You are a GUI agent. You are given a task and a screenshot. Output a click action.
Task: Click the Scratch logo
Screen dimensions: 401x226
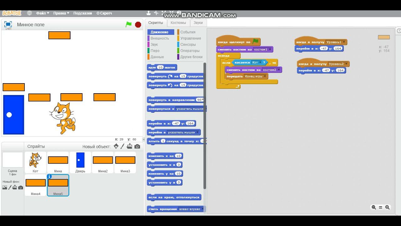click(12, 13)
